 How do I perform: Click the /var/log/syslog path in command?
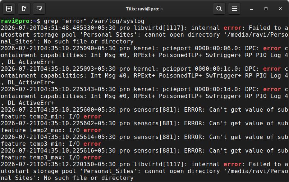[x=118, y=21]
